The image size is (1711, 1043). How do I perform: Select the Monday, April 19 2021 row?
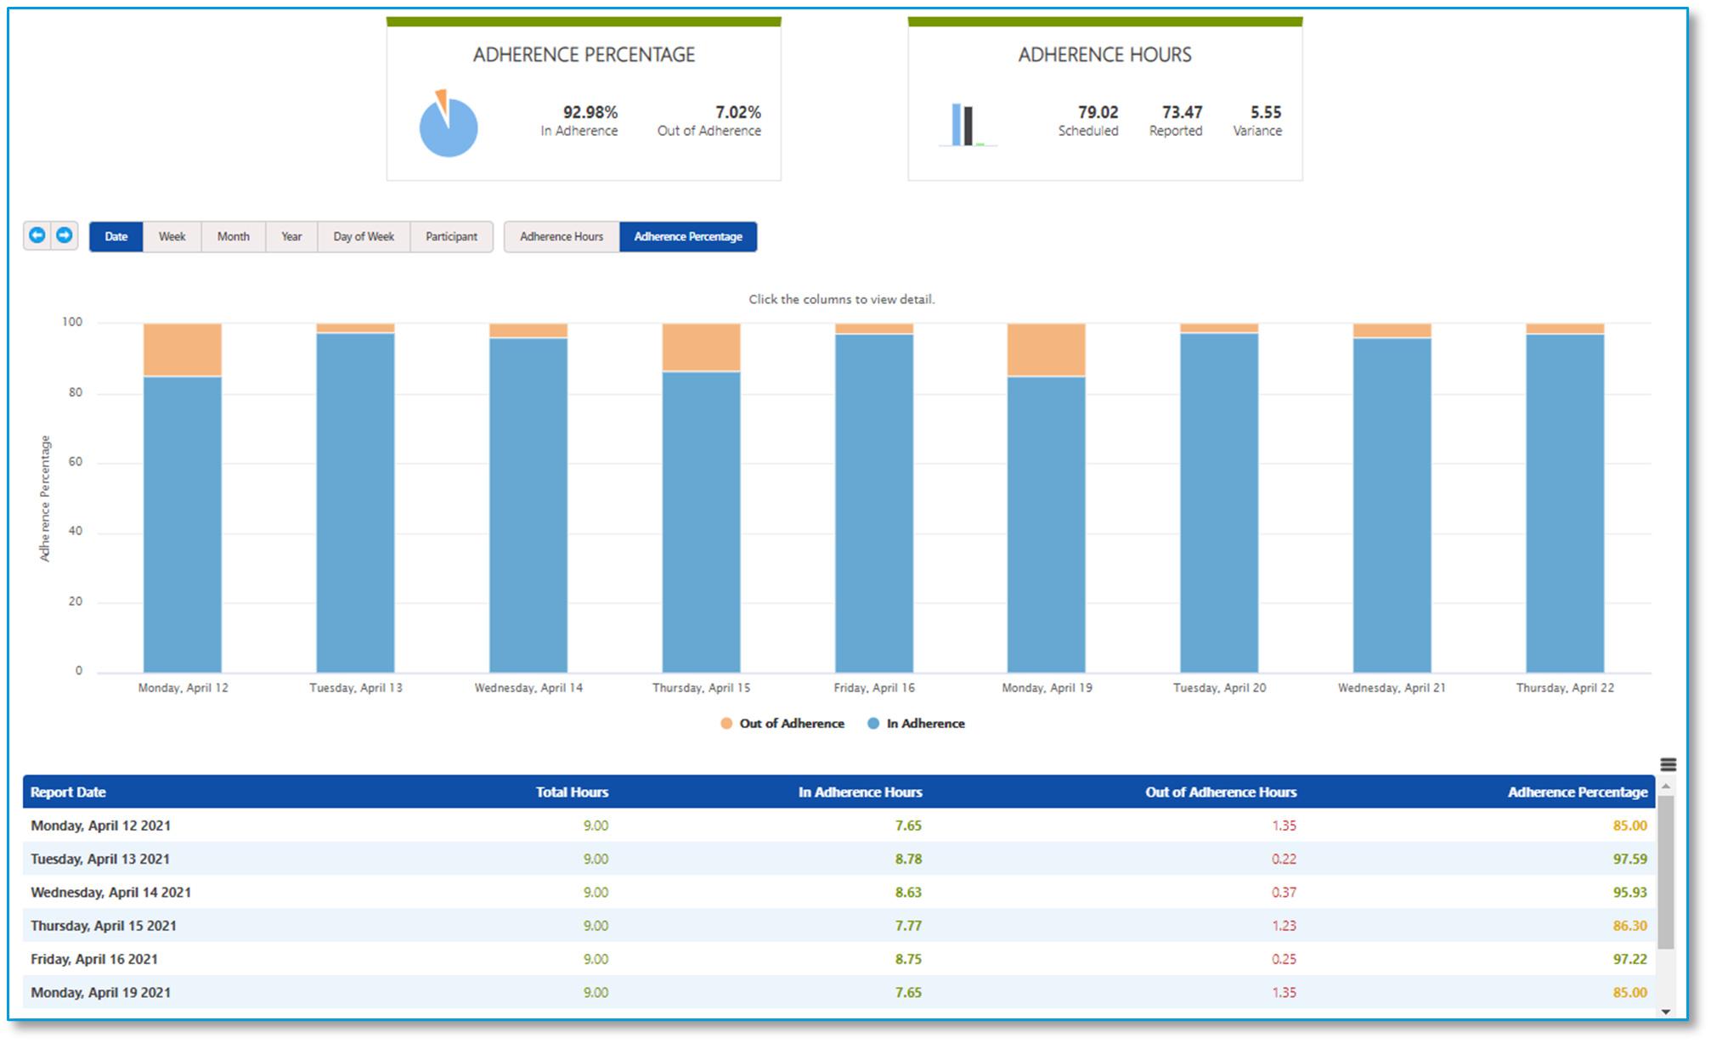pos(839,992)
